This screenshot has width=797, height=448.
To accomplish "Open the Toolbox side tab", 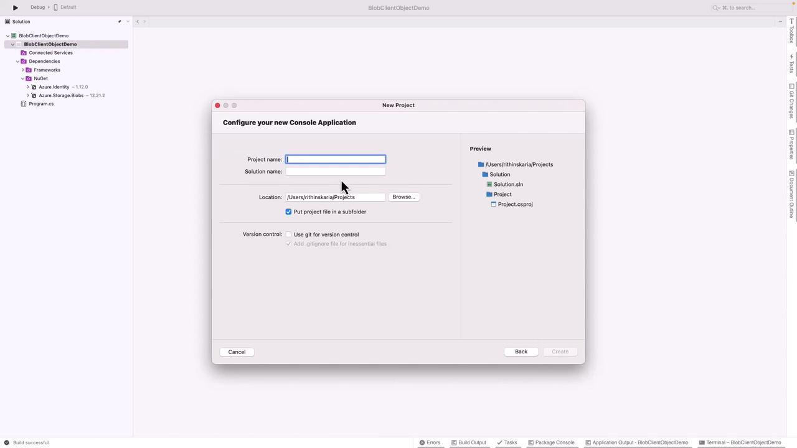I will [792, 31].
